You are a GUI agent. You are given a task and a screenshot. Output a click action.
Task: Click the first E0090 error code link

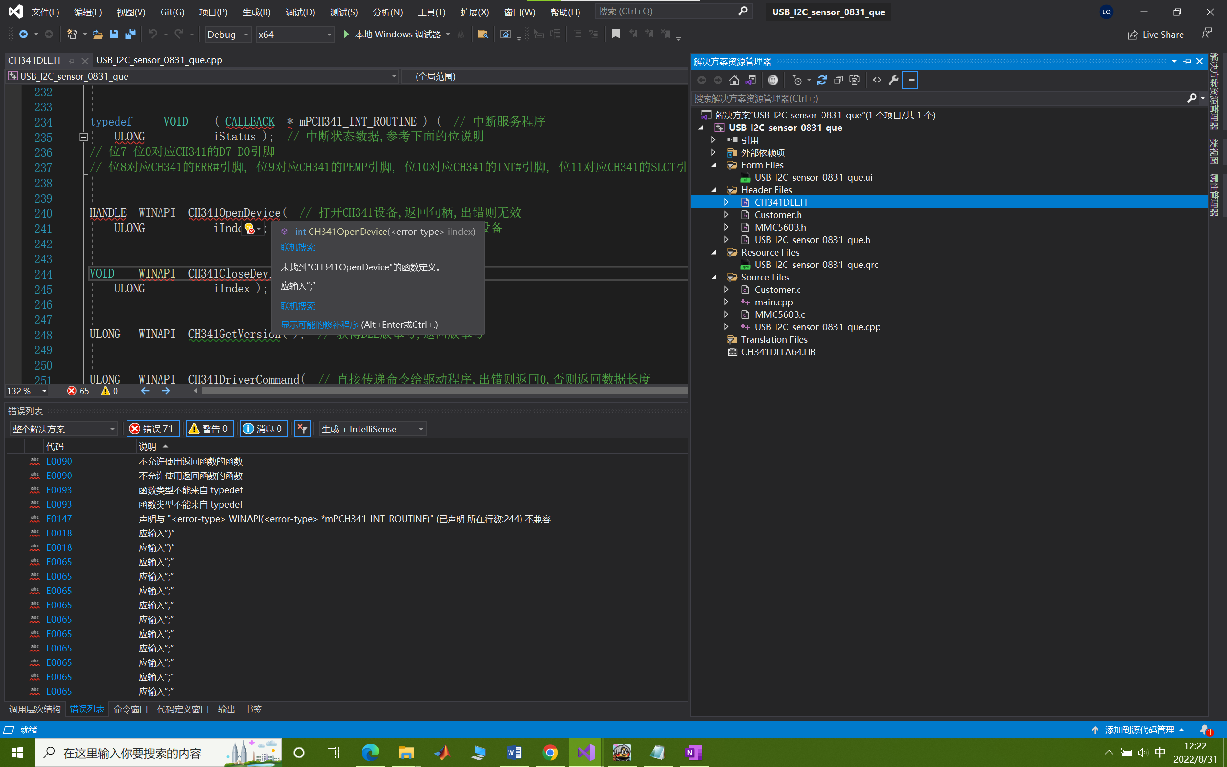click(x=59, y=461)
